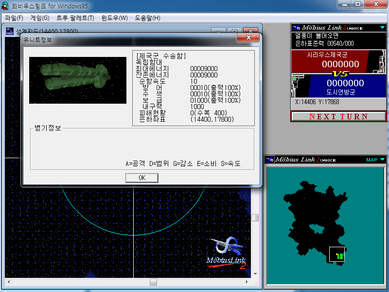The image size is (389, 292).
Task: Click the Möbius Link jet icon on the MAP panel header
Action: click(271, 160)
